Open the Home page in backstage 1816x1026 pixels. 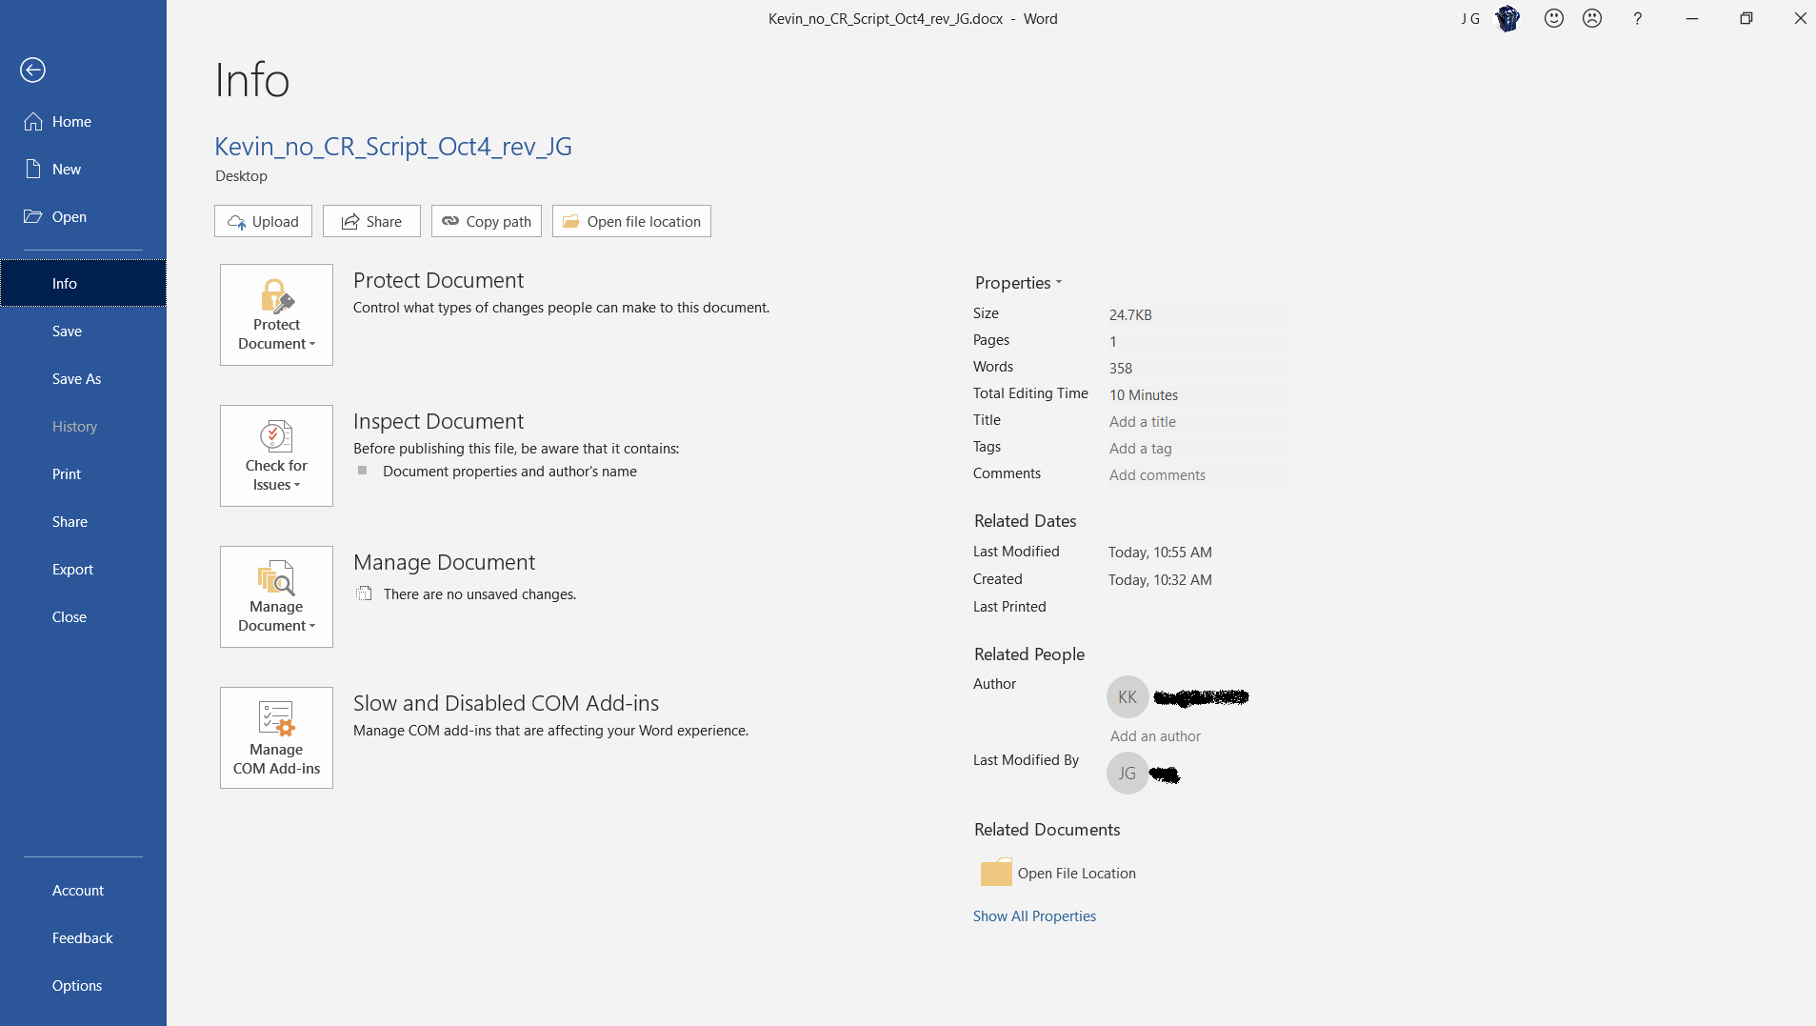point(83,122)
